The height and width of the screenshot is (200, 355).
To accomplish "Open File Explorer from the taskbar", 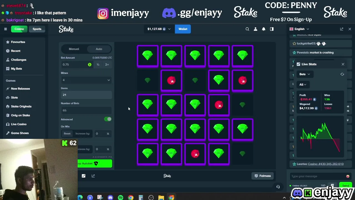I will coord(161,197).
